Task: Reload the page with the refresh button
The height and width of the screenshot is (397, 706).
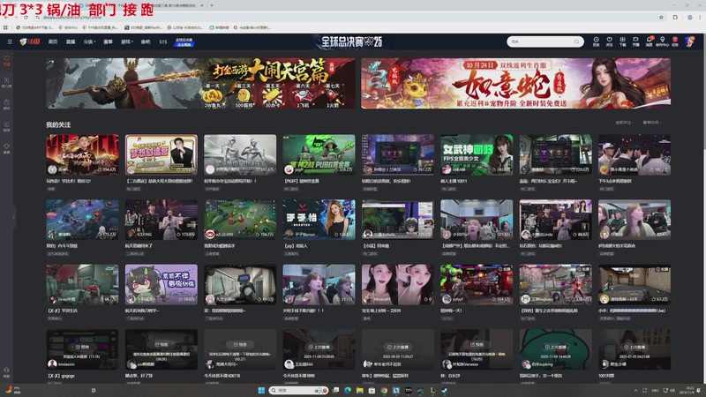Action: point(26,17)
